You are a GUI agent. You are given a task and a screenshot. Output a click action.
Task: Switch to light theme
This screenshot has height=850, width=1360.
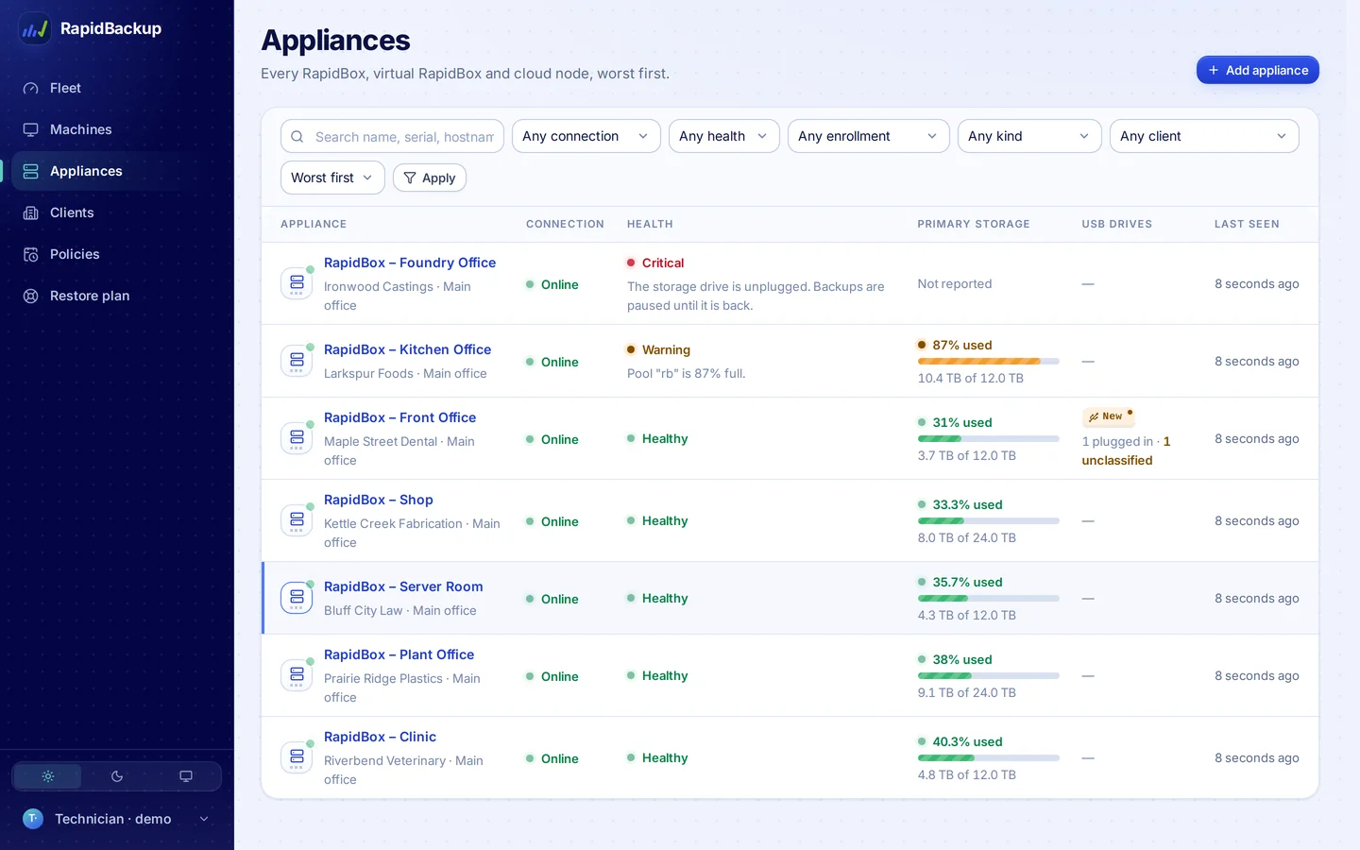click(x=48, y=776)
